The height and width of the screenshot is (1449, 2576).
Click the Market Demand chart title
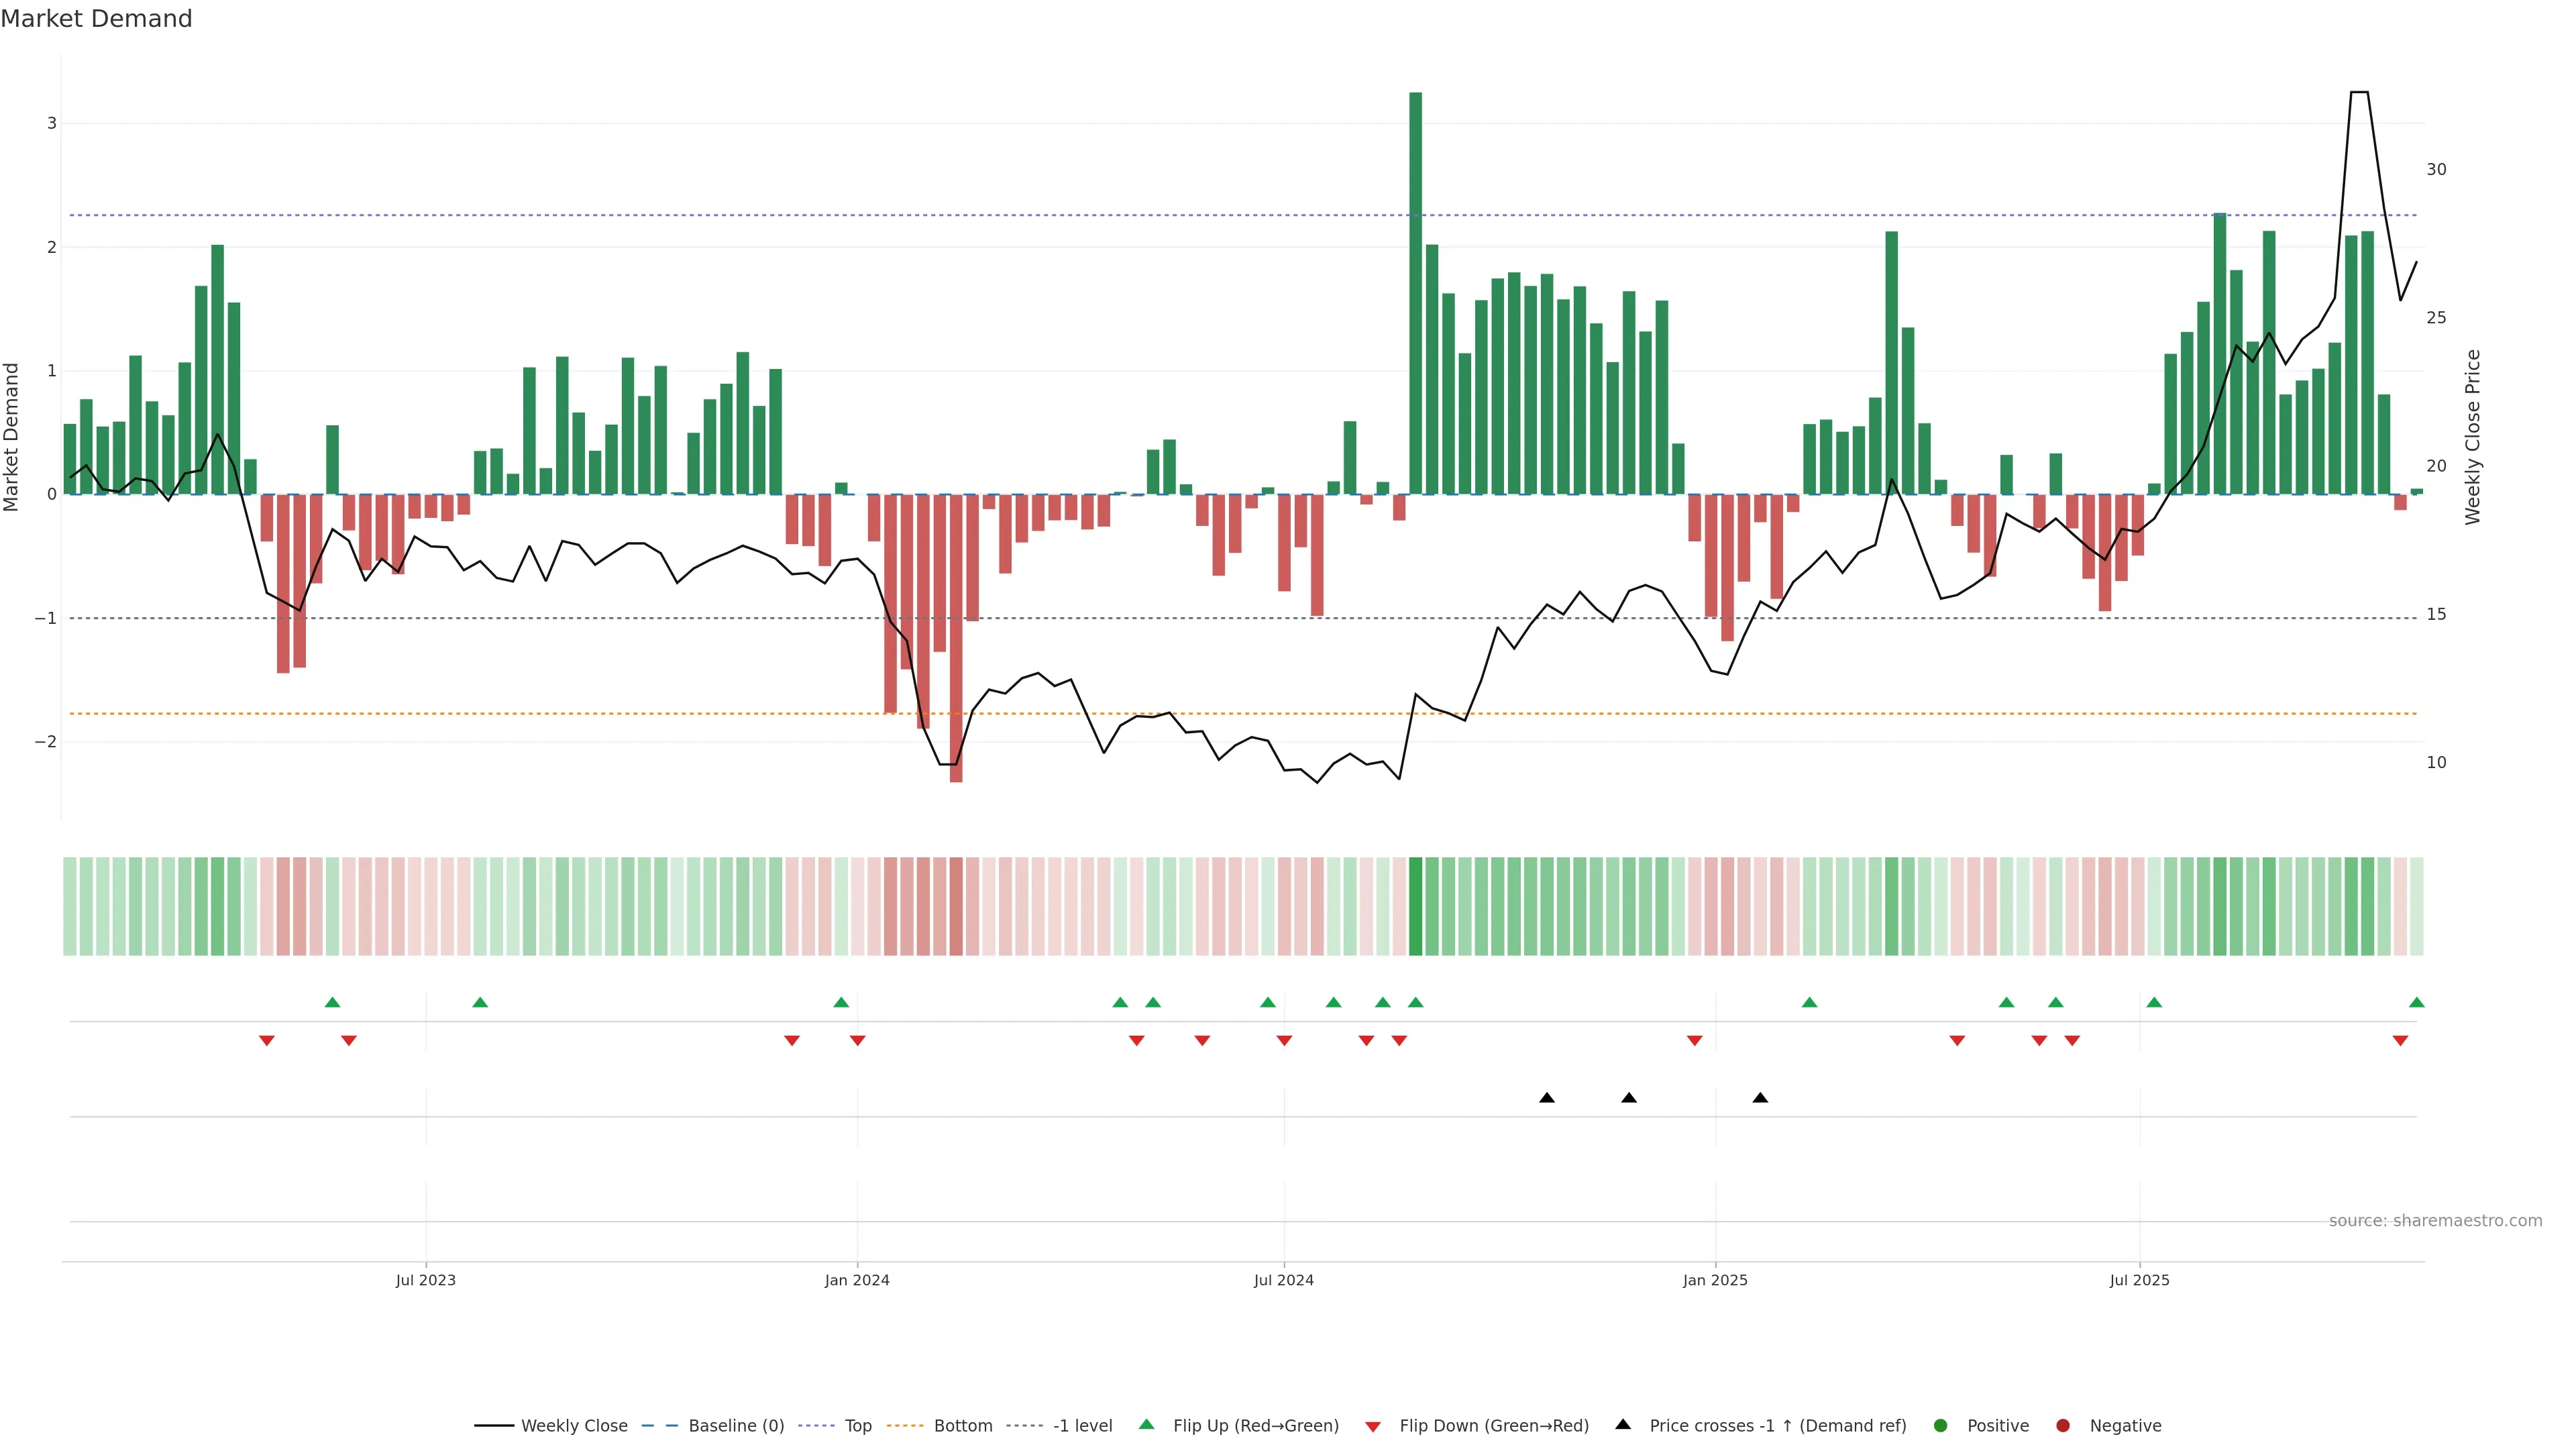(x=96, y=19)
